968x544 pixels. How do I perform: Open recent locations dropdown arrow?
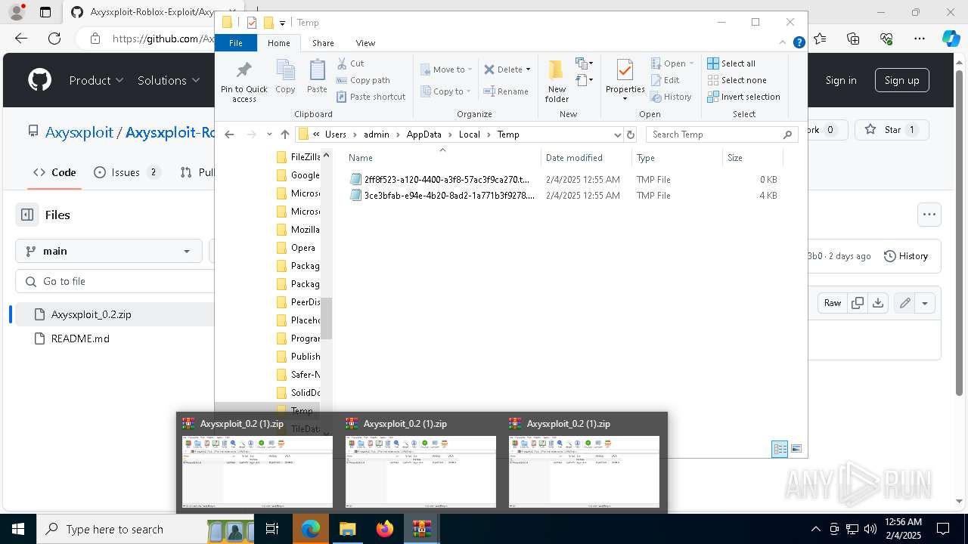(x=269, y=134)
